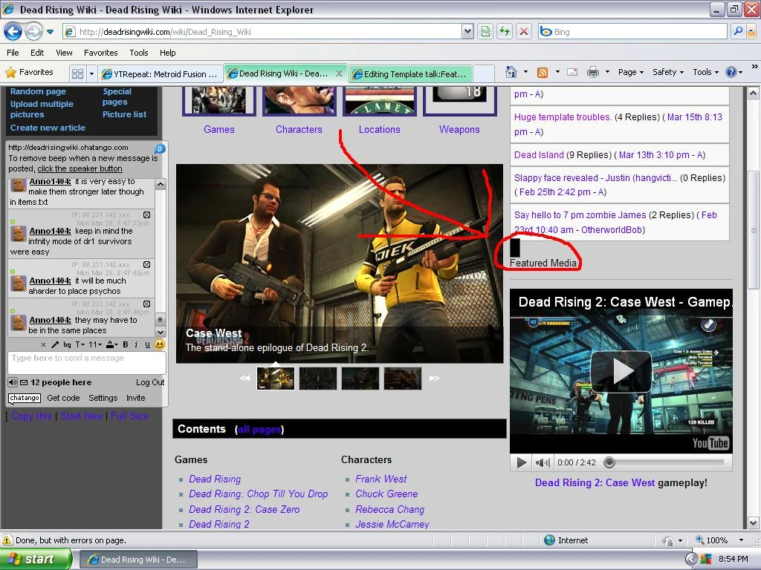Click the Print icon

(x=592, y=72)
